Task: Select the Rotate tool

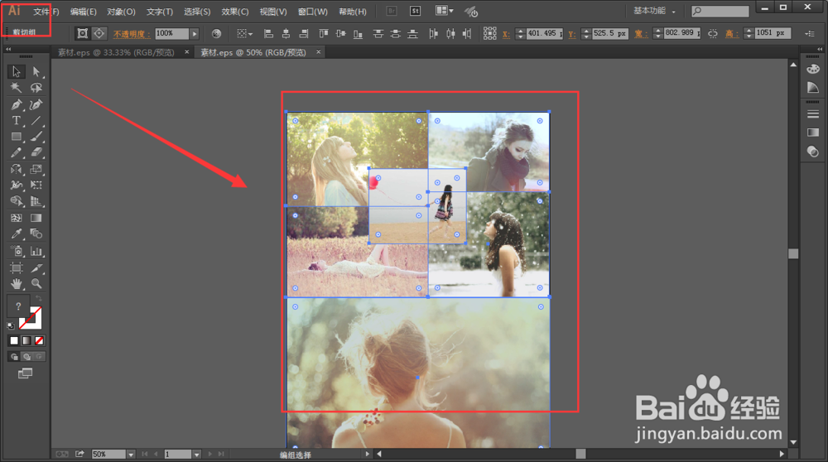Action: point(17,169)
